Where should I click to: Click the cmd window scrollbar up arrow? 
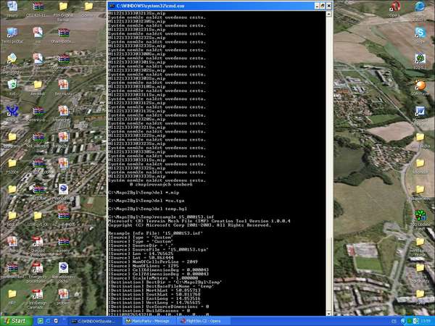(328, 14)
